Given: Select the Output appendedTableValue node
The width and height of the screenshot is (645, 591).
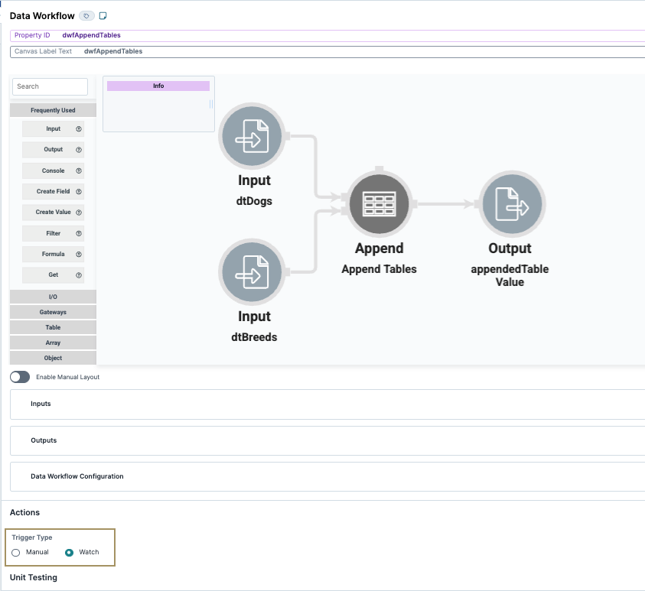Looking at the screenshot, I should click(x=510, y=204).
